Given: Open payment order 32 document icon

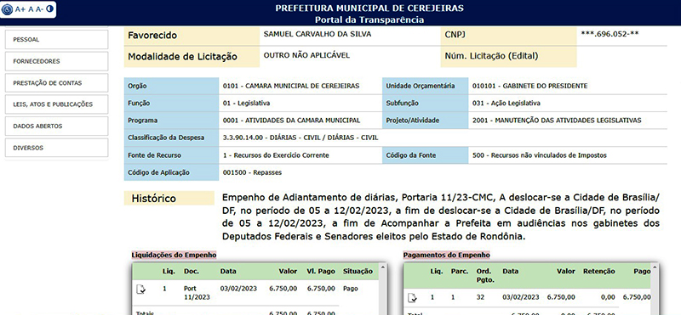Looking at the screenshot, I should pyautogui.click(x=413, y=298).
